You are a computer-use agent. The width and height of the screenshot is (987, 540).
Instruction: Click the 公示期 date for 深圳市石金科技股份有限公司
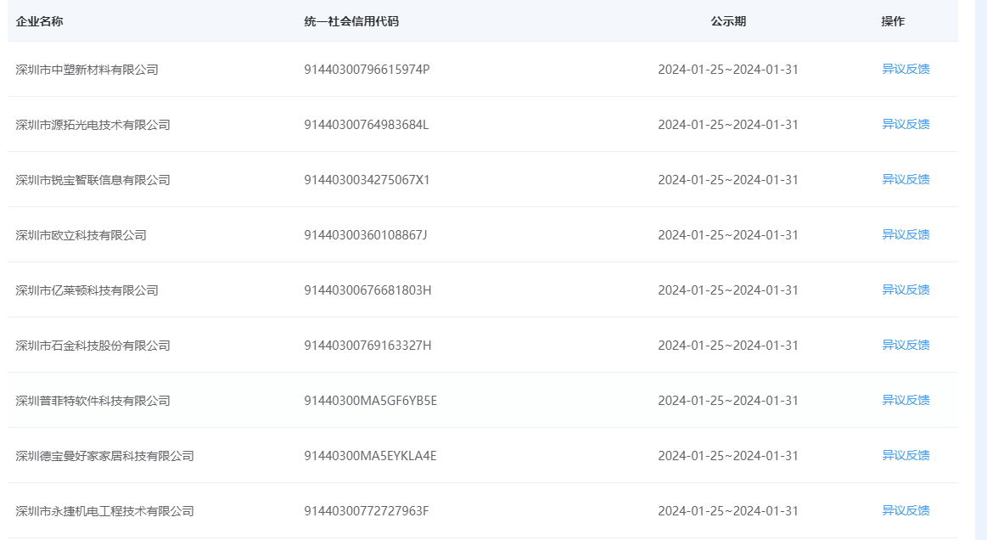pos(727,345)
